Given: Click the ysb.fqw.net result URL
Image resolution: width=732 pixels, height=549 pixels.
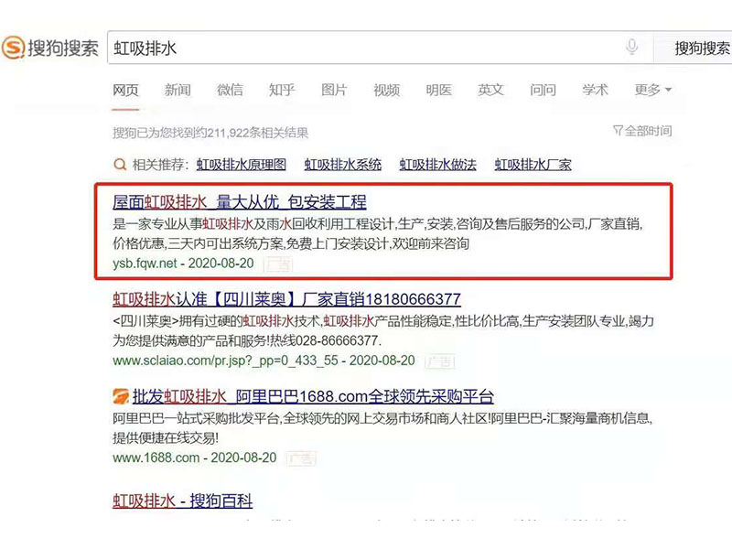Looking at the screenshot, I should click(145, 264).
